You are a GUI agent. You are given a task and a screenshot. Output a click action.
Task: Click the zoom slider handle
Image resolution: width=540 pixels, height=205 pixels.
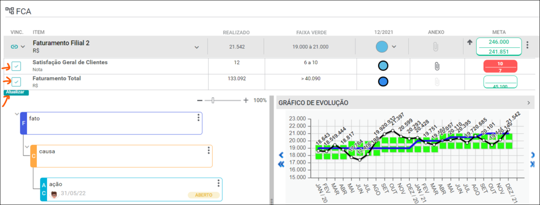click(x=213, y=101)
